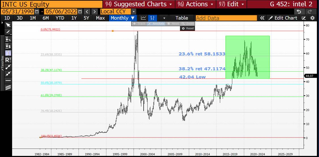Screen dimensions: 319x157
Task: Select the dollar change measure tool
Action: click(8, 46)
